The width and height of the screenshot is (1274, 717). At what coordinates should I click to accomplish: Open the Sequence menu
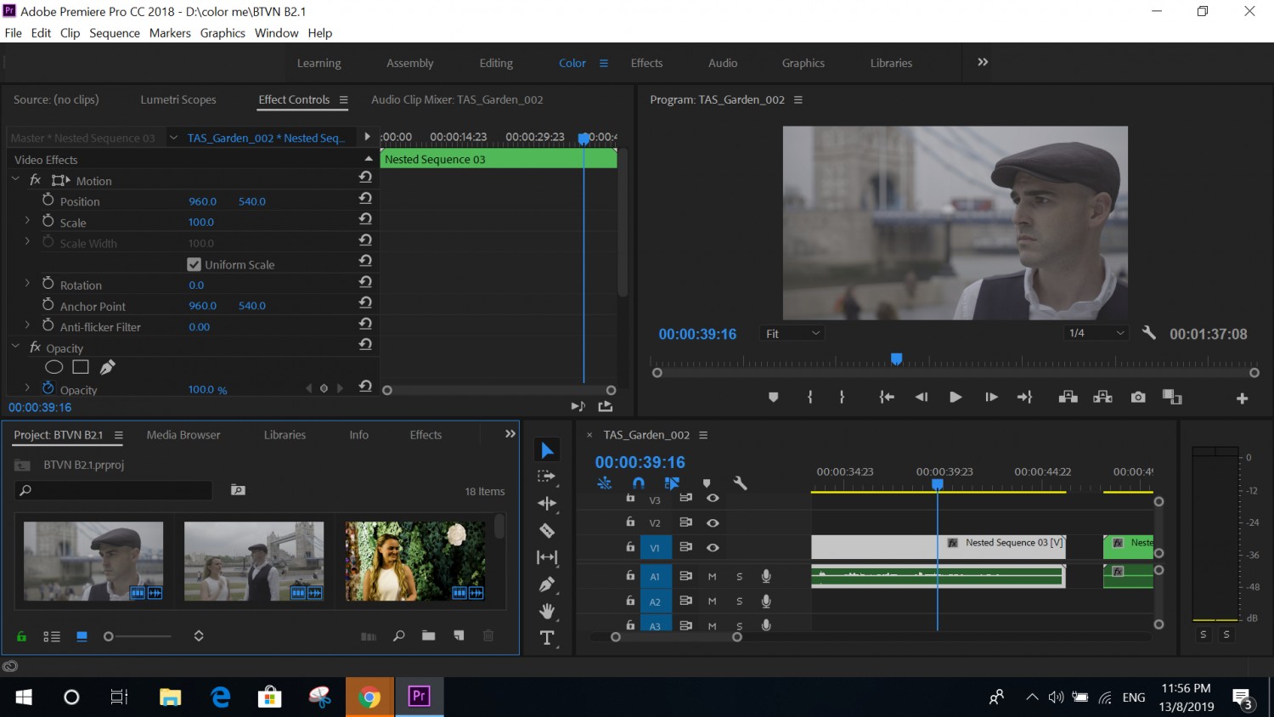(x=115, y=33)
